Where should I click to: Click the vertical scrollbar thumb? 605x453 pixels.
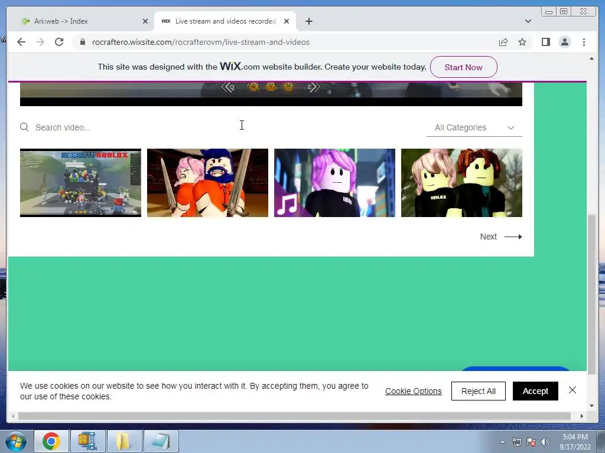tap(591, 294)
